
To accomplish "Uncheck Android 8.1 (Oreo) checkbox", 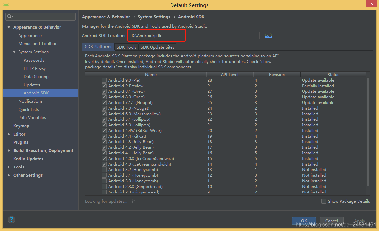I will [x=104, y=91].
